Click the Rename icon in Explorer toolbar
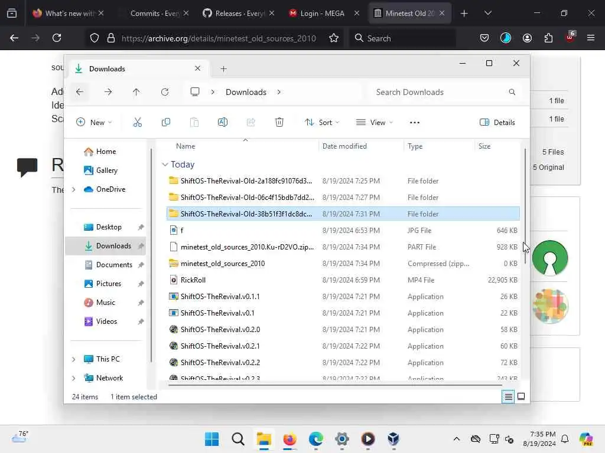605x453 pixels. pyautogui.click(x=223, y=123)
